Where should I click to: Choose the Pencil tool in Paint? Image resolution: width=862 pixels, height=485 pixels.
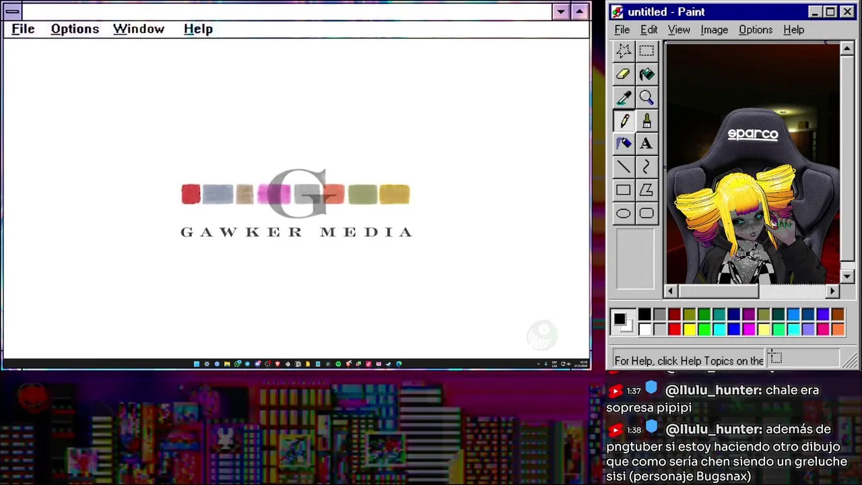[624, 121]
